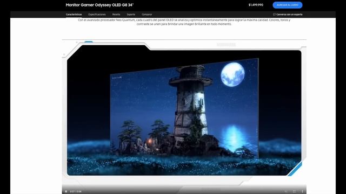Viewport: 346px width, 194px height.
Task: Open fullscreen mode for the video
Action: [x=294, y=192]
